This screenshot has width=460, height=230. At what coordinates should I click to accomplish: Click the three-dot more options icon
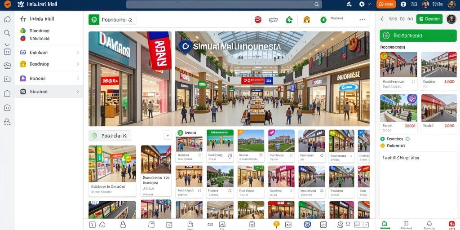pyautogui.click(x=363, y=20)
